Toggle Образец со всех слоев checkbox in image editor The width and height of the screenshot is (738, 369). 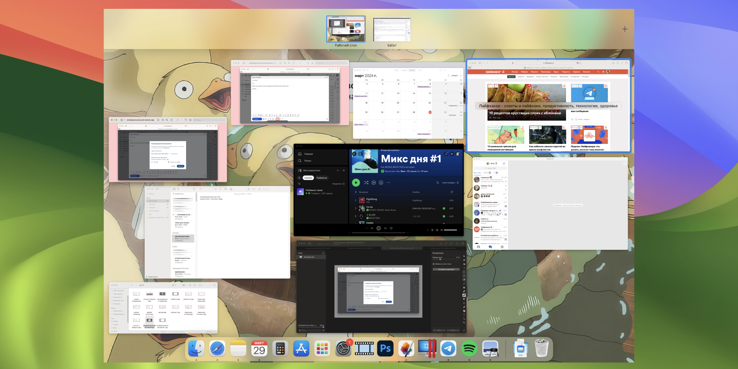click(434, 264)
